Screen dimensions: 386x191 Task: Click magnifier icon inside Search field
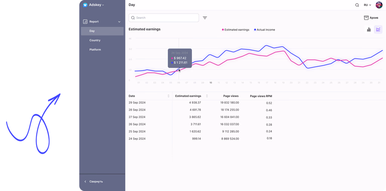coord(133,18)
